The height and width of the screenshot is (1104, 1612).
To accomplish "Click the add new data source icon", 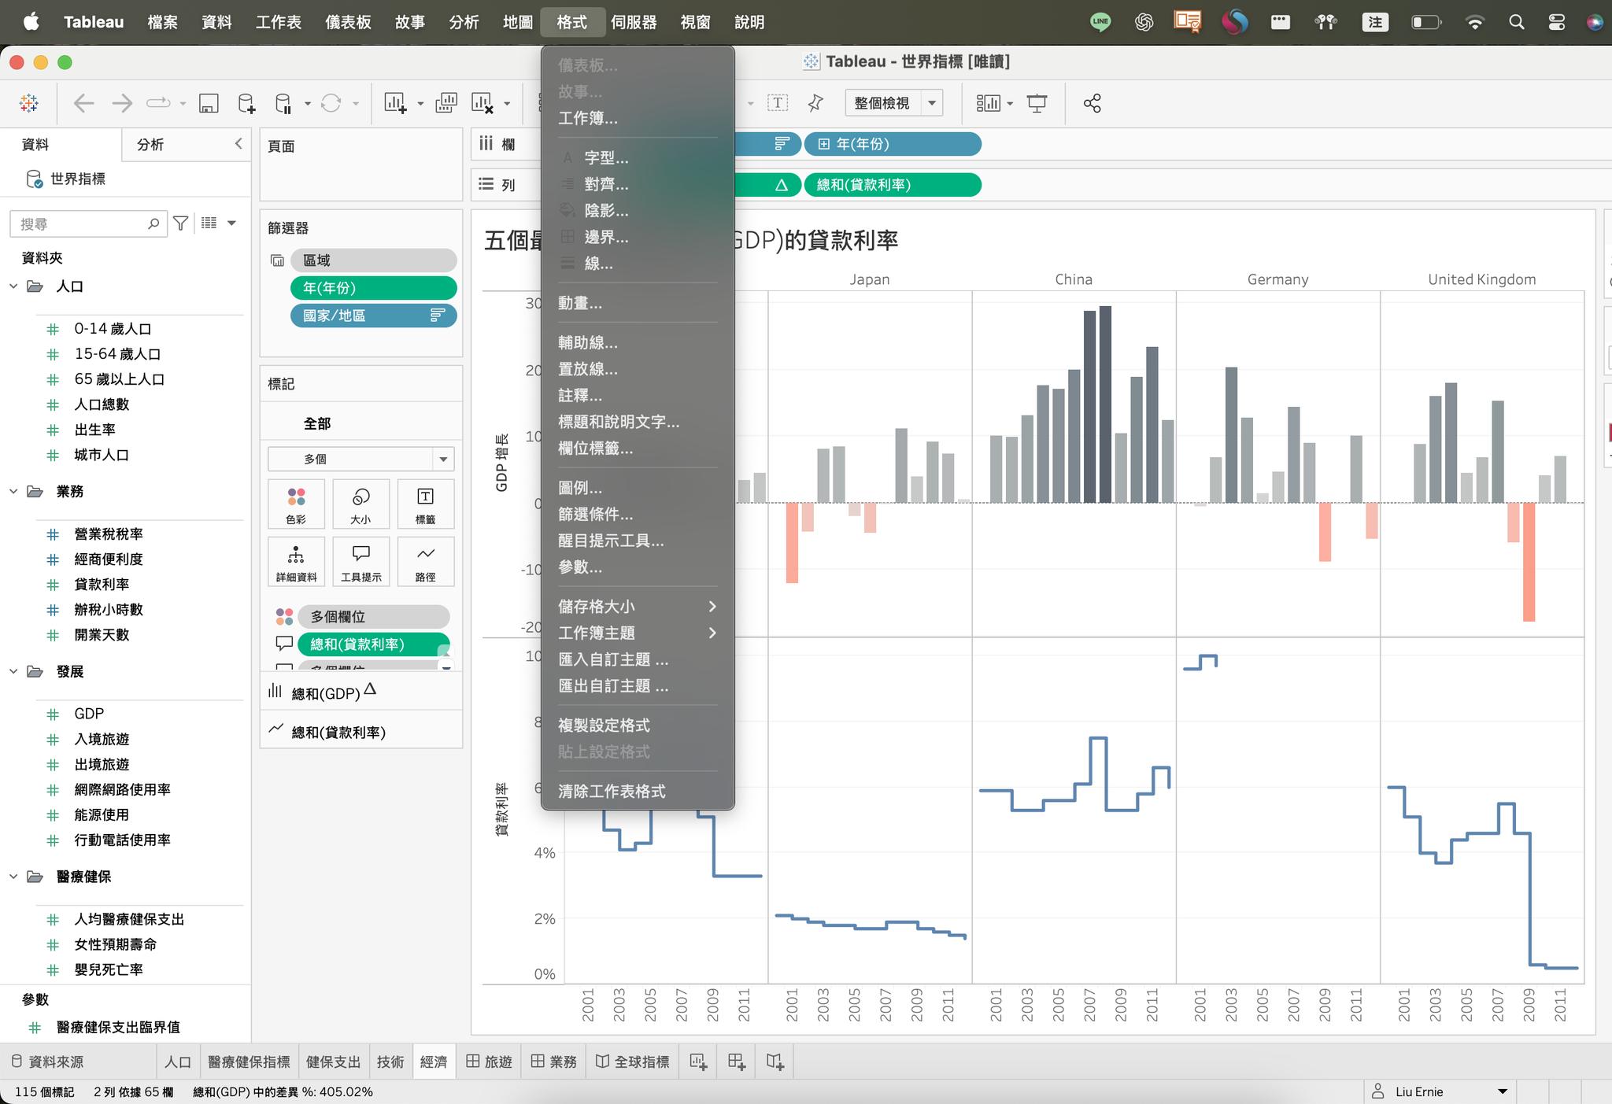I will [x=246, y=103].
